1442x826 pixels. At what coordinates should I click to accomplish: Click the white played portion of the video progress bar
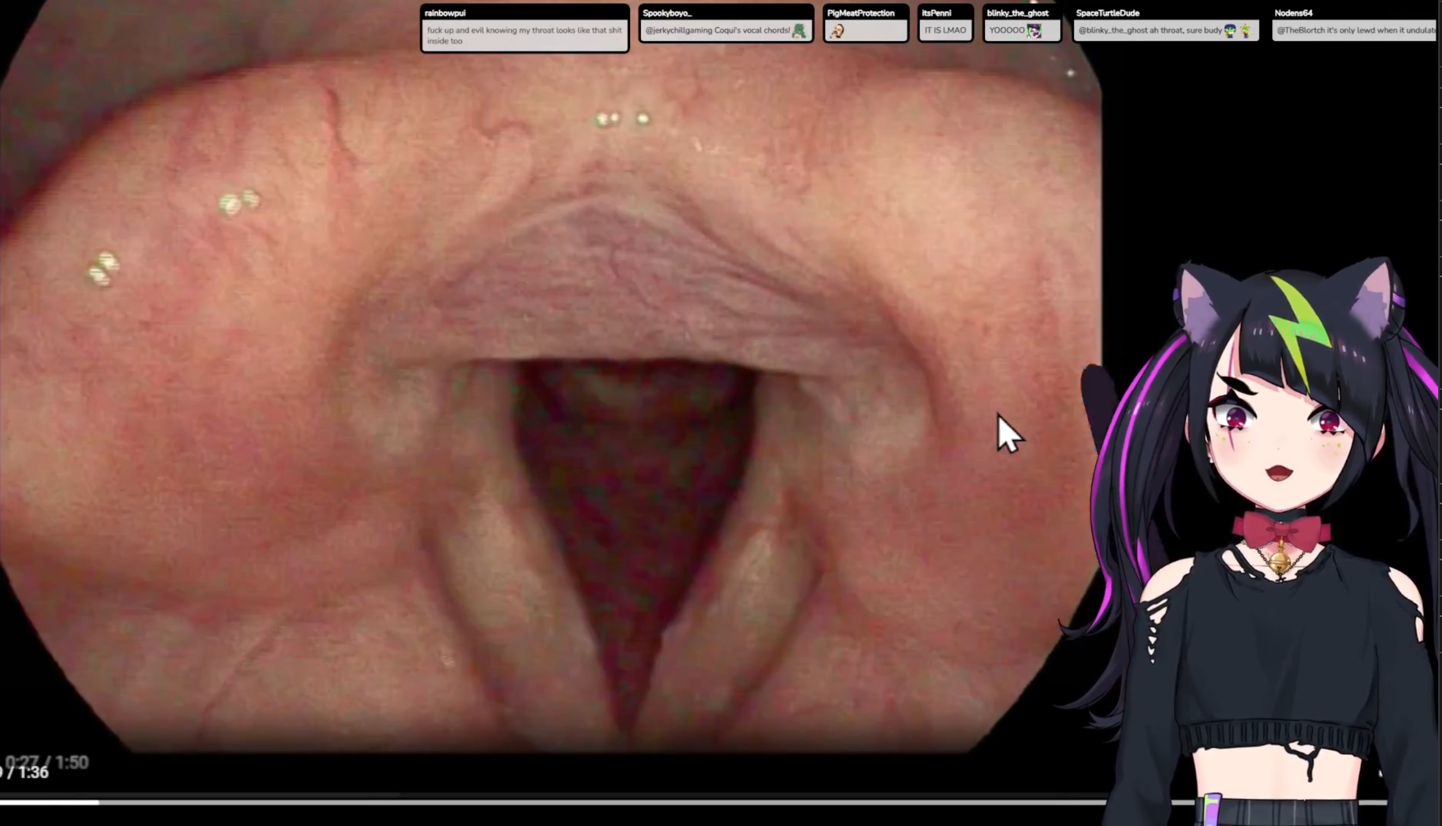tap(50, 802)
